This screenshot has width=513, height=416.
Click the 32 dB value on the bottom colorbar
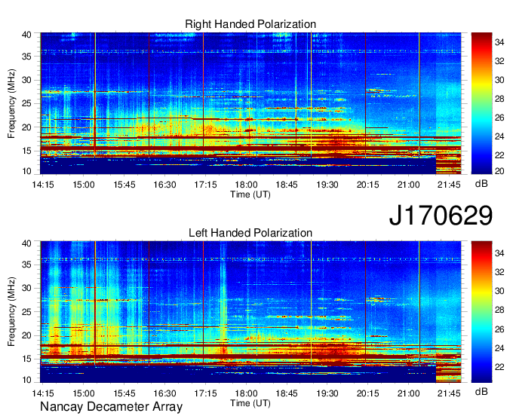click(x=499, y=272)
